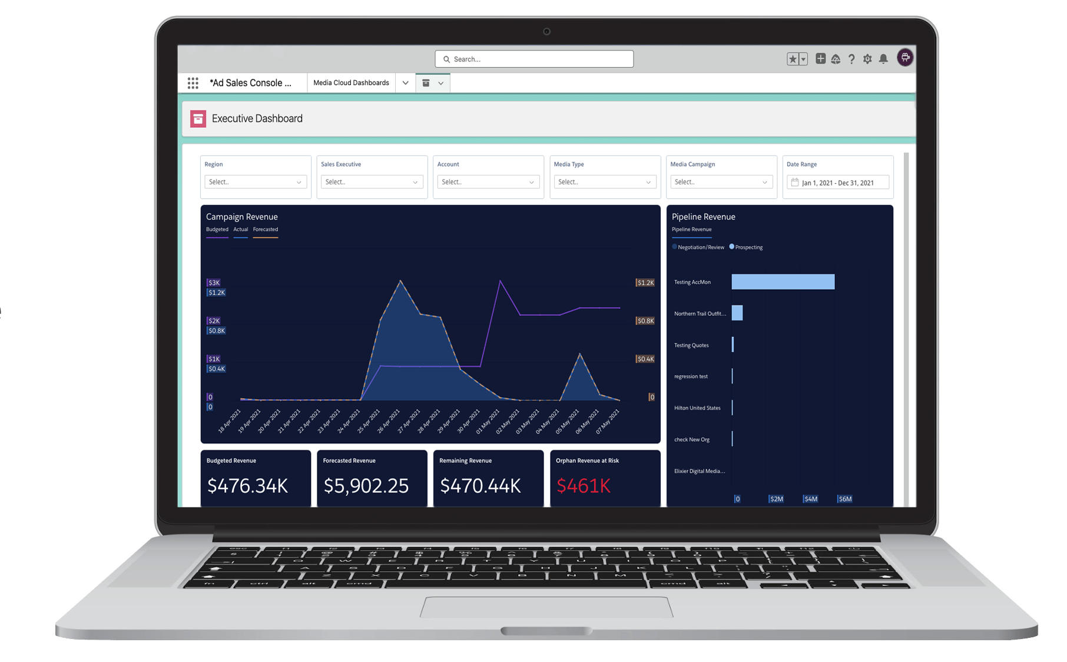Click the Date Range field
Screen dimensions: 1067x662
838,183
